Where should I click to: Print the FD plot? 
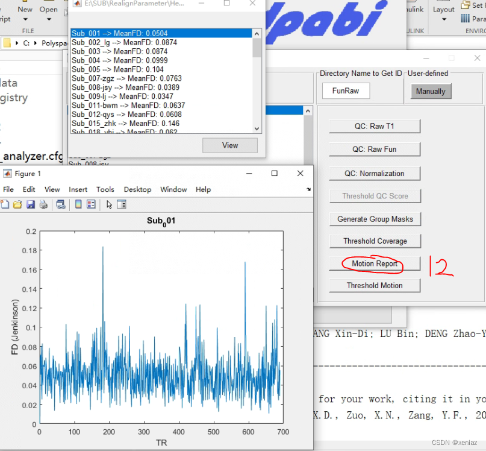tap(43, 204)
